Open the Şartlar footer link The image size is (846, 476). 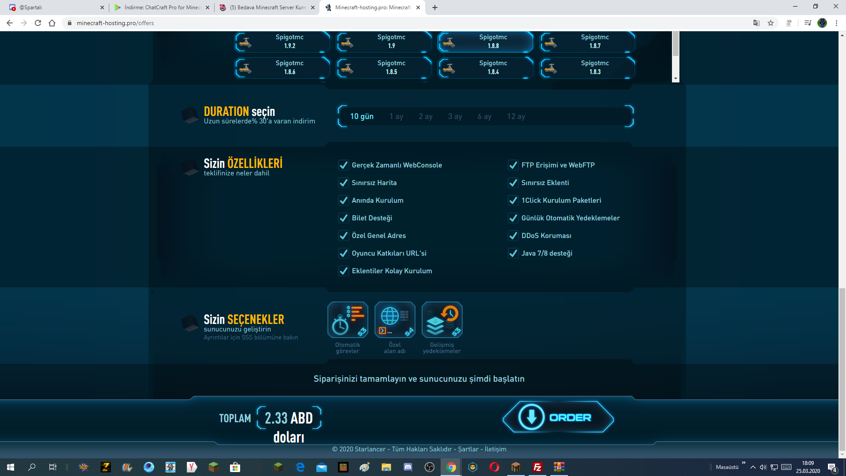(x=468, y=449)
